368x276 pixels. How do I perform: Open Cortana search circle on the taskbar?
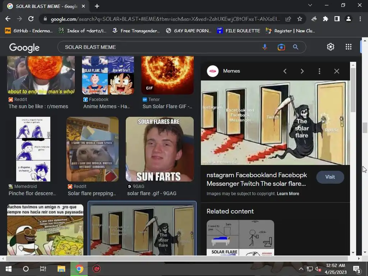tap(26, 269)
